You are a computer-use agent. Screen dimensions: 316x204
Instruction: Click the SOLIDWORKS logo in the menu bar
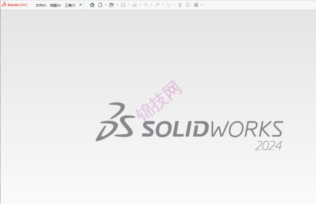tap(14, 4)
